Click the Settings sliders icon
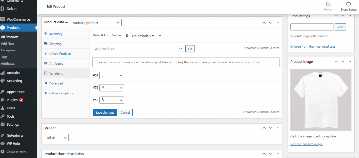Screen dimensions: 359x158 pyautogui.click(x=2, y=124)
